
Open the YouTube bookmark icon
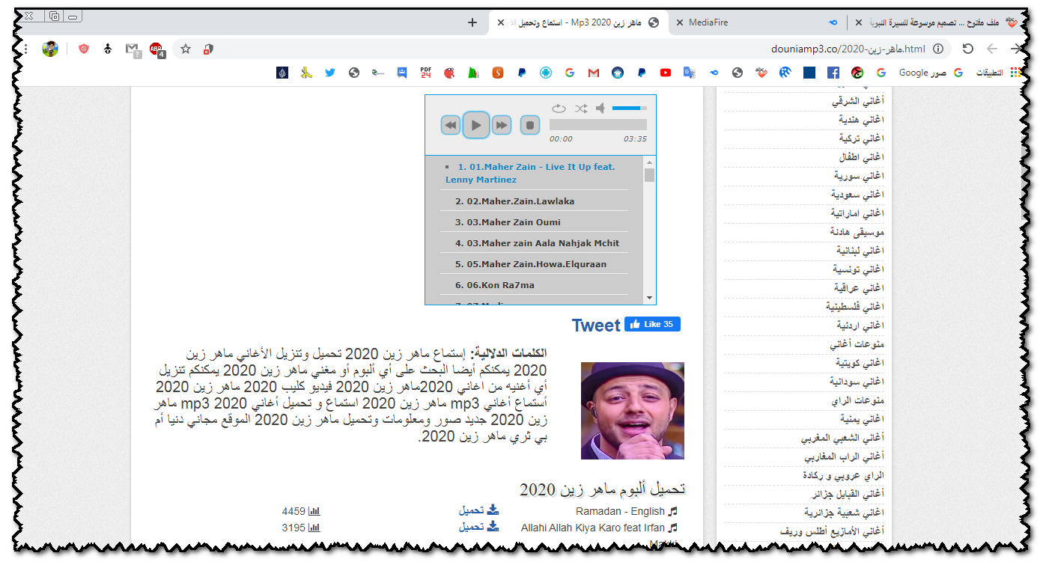tap(666, 73)
